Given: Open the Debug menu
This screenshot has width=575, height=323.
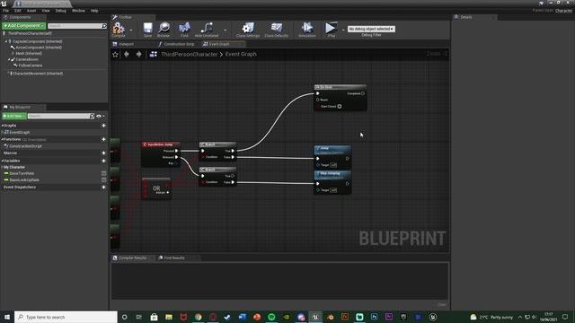Looking at the screenshot, I should pyautogui.click(x=61, y=11).
